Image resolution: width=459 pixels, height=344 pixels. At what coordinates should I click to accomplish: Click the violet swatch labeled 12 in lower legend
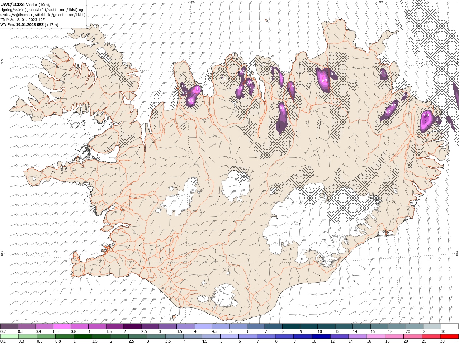coord(340,336)
